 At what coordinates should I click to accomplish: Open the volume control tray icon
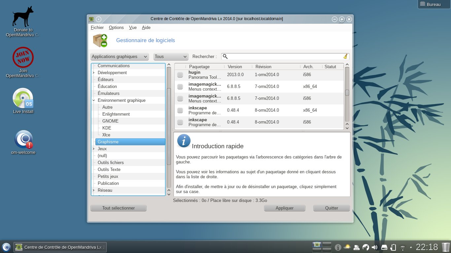[x=375, y=247]
